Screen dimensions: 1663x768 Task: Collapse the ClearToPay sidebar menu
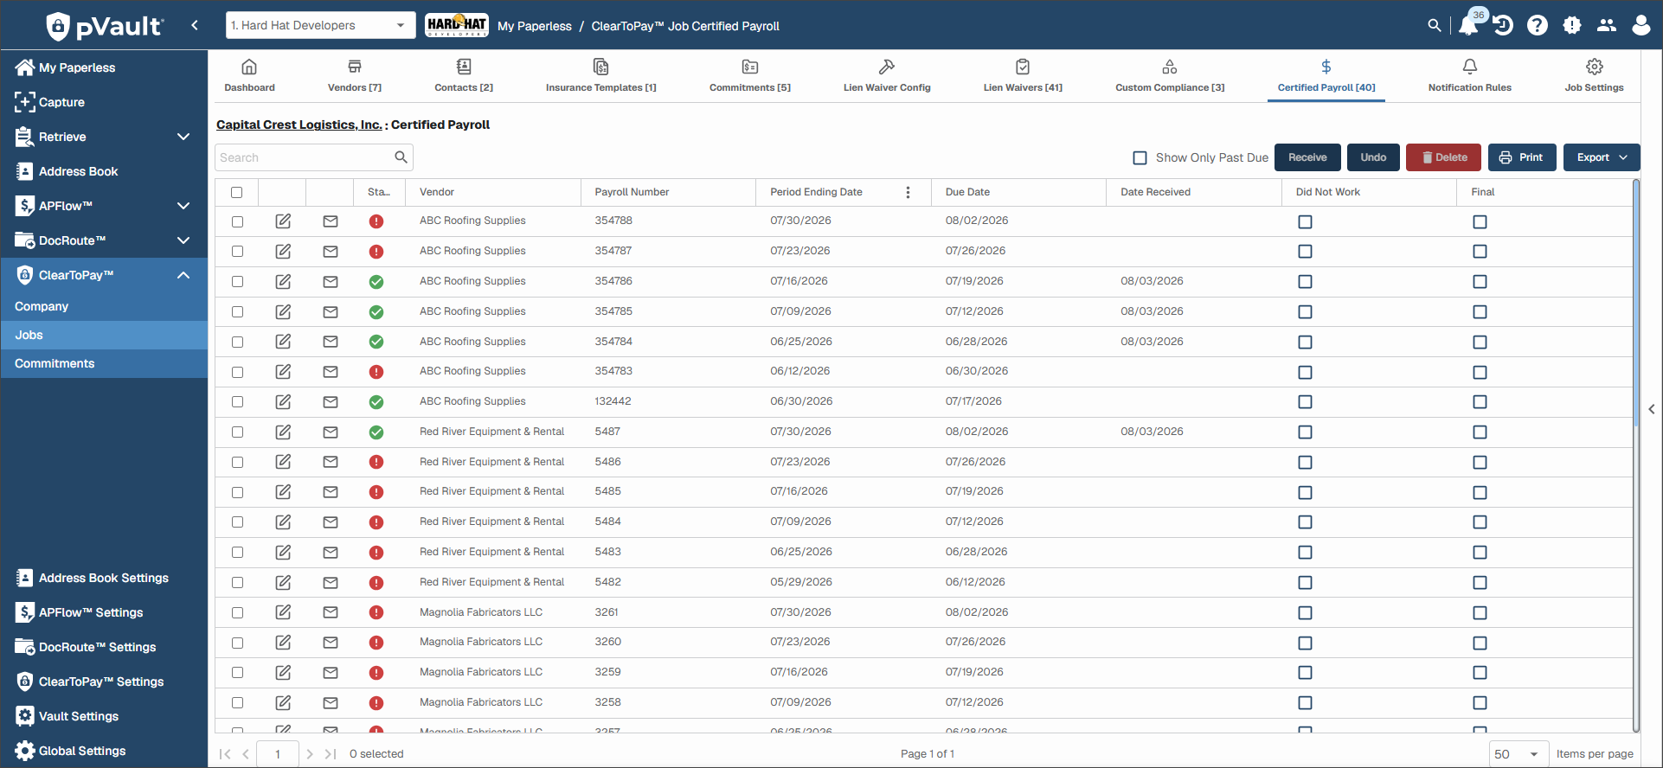183,275
